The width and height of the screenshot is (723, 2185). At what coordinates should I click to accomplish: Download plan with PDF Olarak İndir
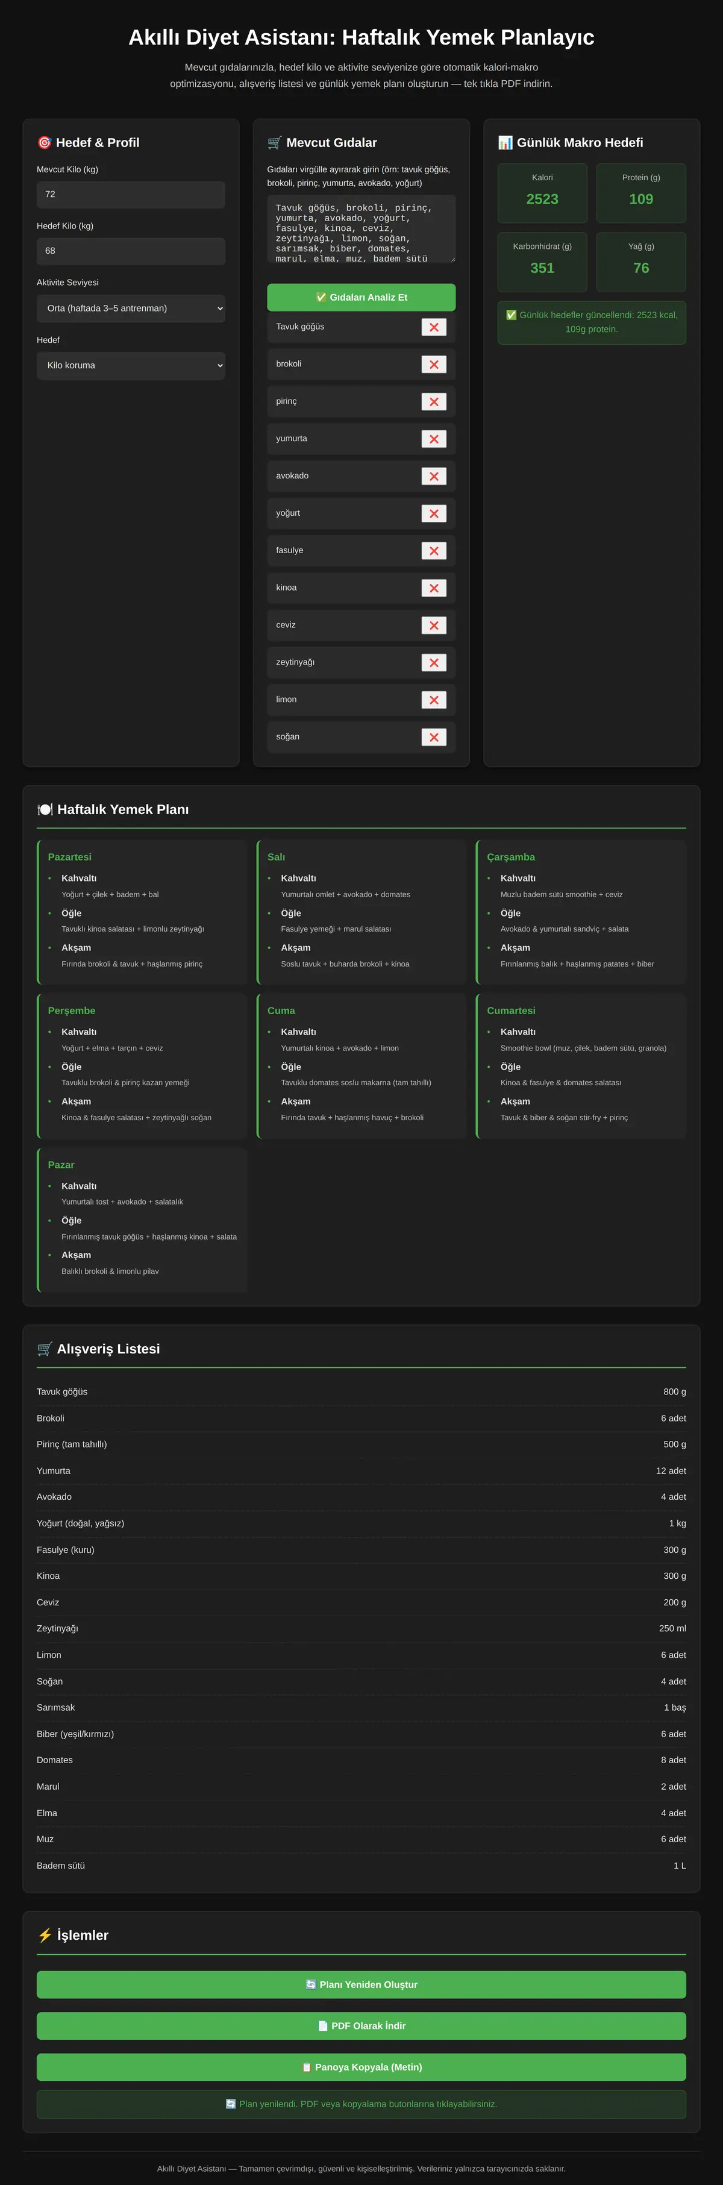click(x=361, y=2025)
